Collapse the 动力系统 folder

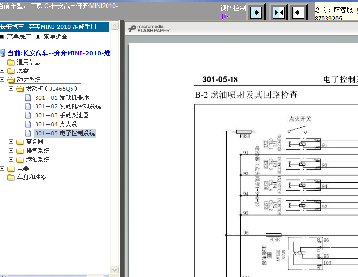tap(2, 80)
